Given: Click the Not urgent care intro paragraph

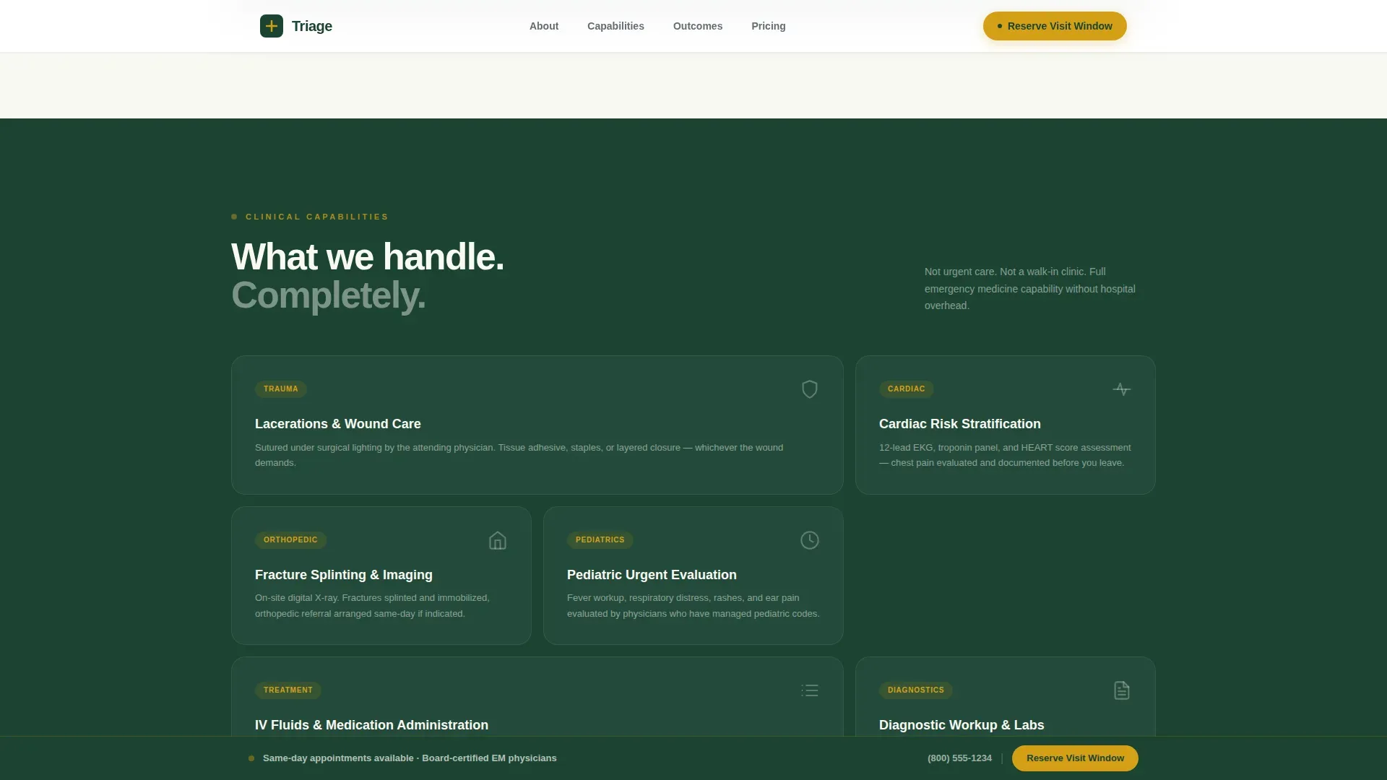Looking at the screenshot, I should point(1030,289).
